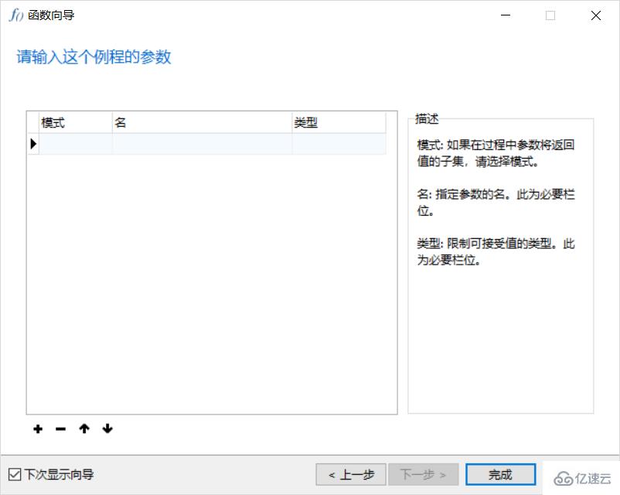Maximize the 函数向导 window
Viewport: 620px width, 495px height.
point(550,15)
